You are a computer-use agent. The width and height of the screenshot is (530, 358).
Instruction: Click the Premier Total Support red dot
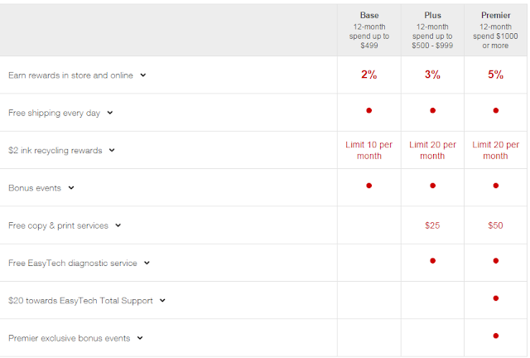point(495,298)
